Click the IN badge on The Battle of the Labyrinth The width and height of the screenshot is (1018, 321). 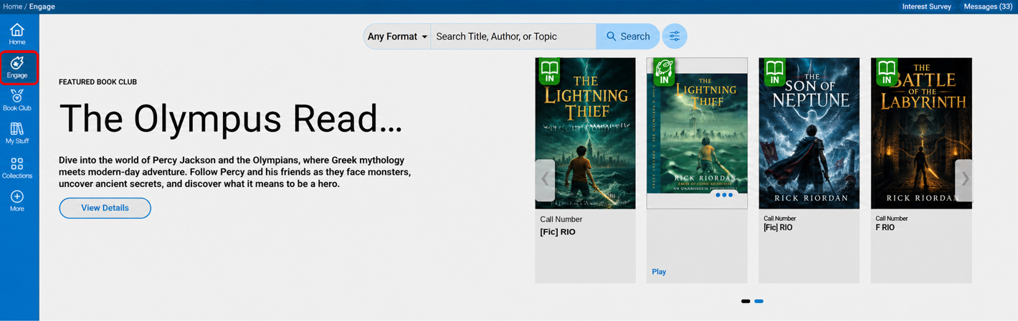pos(887,72)
